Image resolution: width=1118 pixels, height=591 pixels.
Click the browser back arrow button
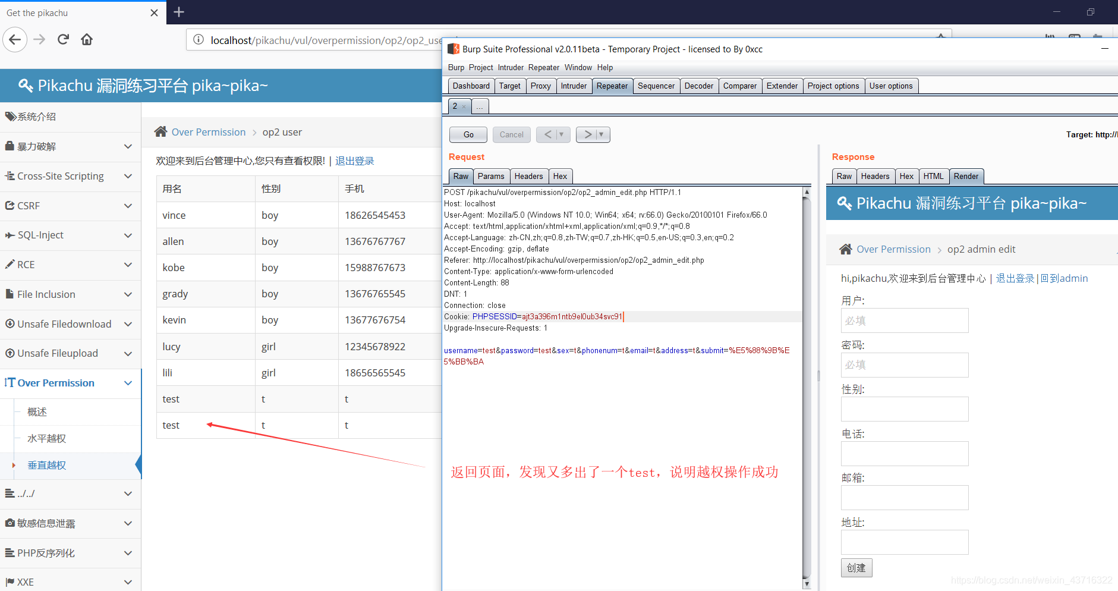[15, 40]
